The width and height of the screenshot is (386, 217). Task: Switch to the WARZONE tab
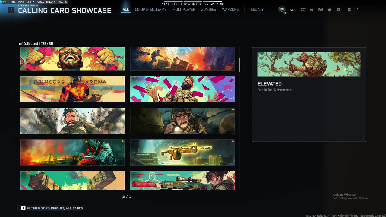pos(230,10)
